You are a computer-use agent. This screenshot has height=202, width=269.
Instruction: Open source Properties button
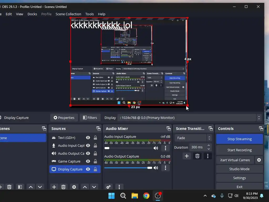pos(64,118)
